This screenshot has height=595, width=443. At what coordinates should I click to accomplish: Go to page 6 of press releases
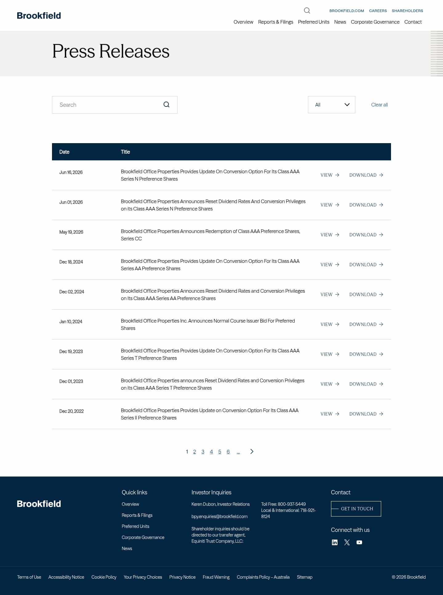click(x=228, y=452)
